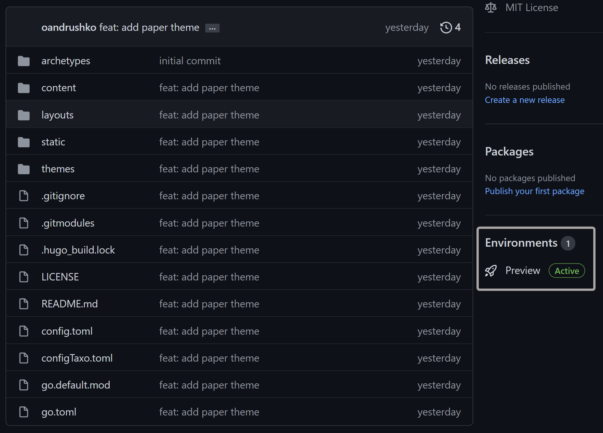603x433 pixels.
Task: Open the config.toml file
Action: tap(67, 331)
